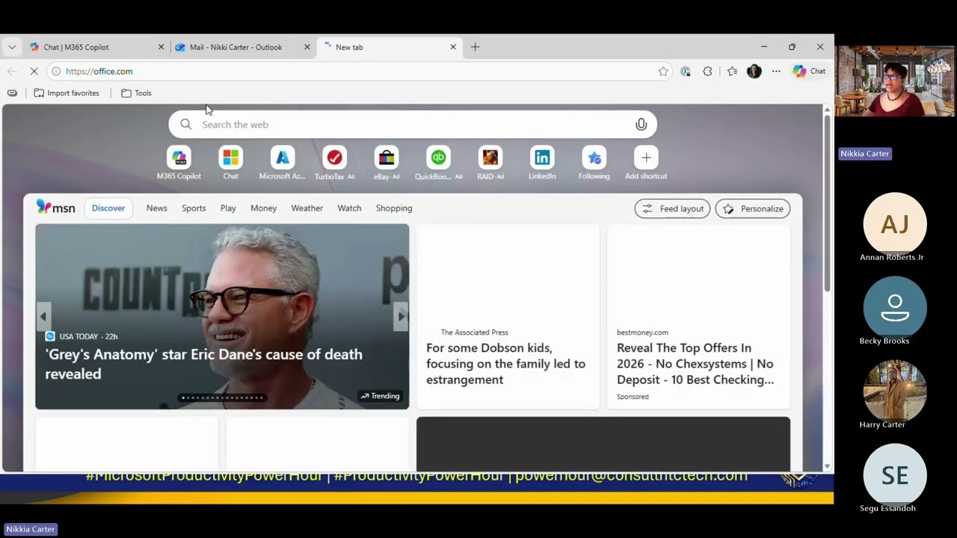Show next story in carousel

click(401, 316)
